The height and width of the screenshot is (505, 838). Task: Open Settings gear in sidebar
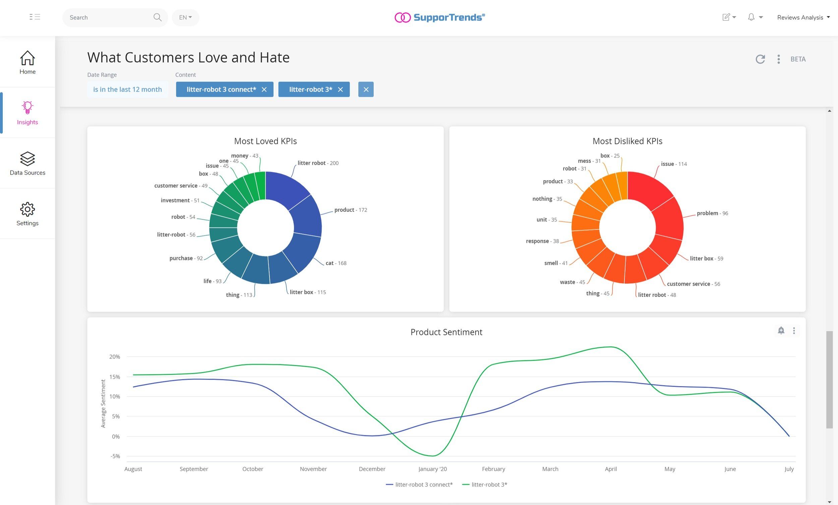tap(27, 214)
